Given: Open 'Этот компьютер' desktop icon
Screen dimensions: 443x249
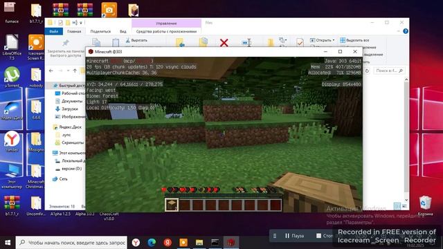Looking at the screenshot, I should pyautogui.click(x=12, y=176).
